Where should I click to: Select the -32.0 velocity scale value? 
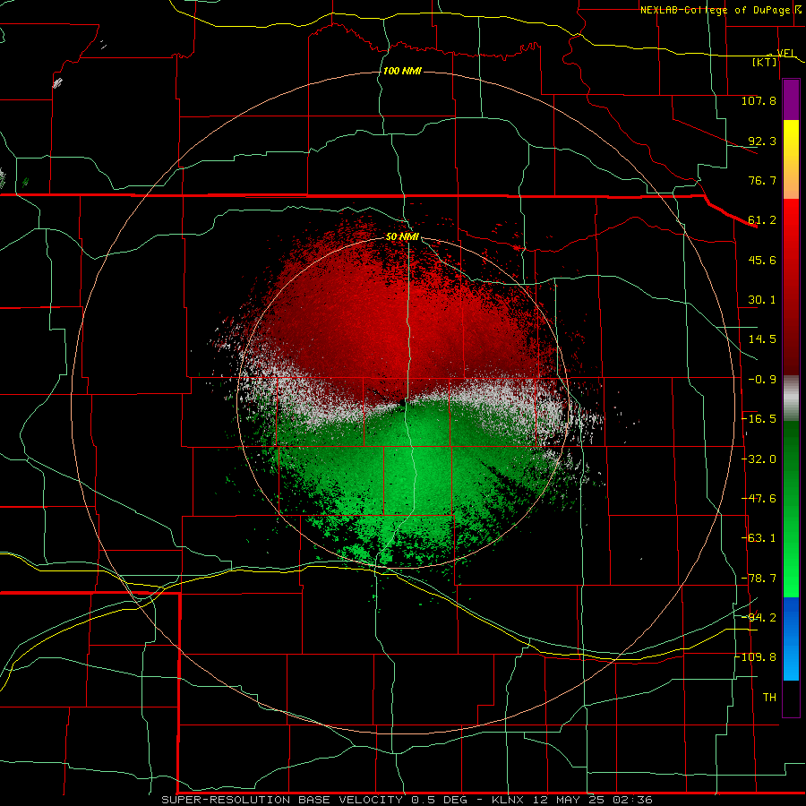click(759, 459)
